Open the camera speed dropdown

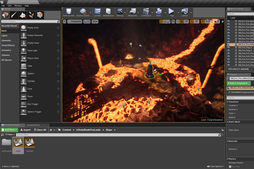coord(216,22)
